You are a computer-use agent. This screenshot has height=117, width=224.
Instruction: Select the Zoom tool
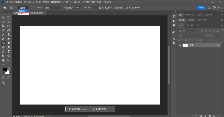tap(9, 60)
